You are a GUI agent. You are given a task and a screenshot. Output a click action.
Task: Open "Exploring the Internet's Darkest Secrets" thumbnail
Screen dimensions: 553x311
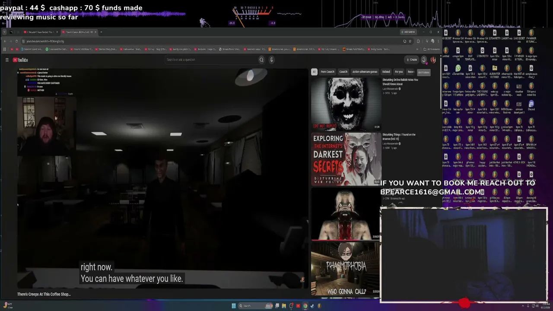click(x=346, y=159)
